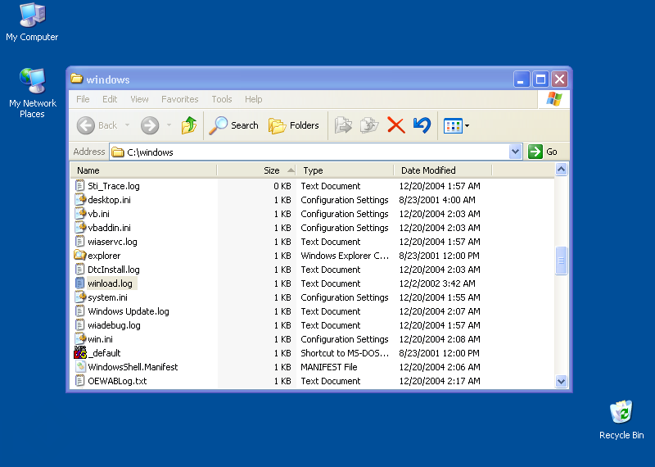
Task: Select the win.ini file icon
Action: 79,338
